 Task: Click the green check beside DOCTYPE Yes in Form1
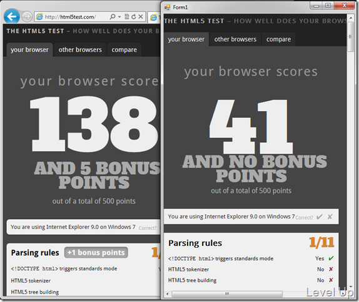[331, 258]
